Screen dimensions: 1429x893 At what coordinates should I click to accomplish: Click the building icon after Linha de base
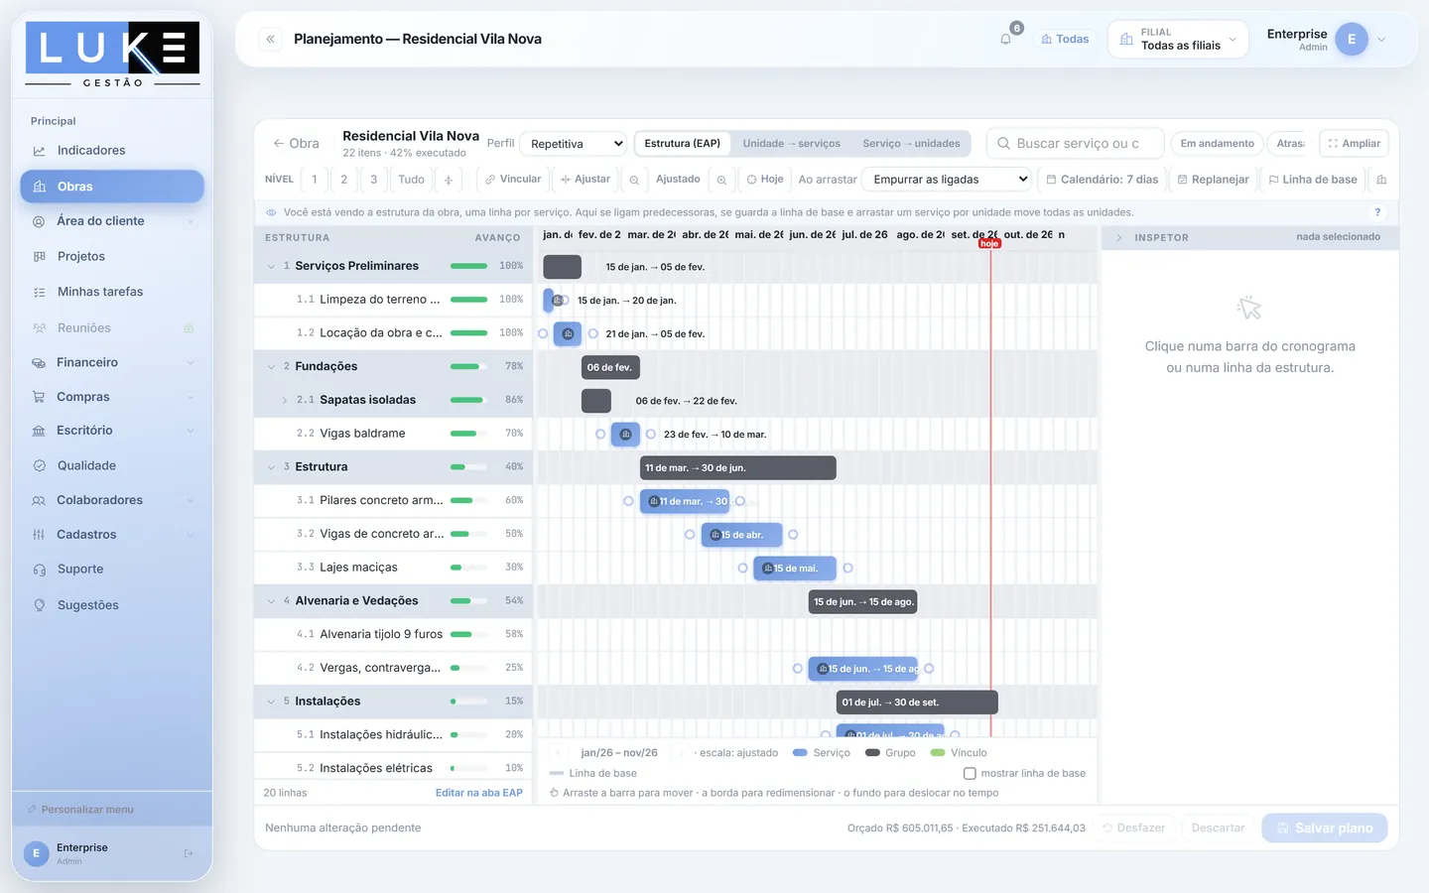1380,180
